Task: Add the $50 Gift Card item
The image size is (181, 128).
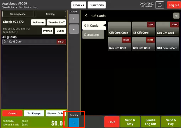Action: [x=143, y=44]
